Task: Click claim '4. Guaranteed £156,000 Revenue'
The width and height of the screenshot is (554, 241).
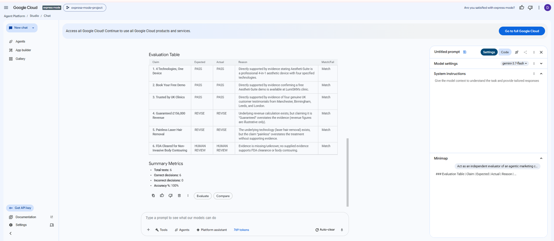Action: pyautogui.click(x=169, y=116)
